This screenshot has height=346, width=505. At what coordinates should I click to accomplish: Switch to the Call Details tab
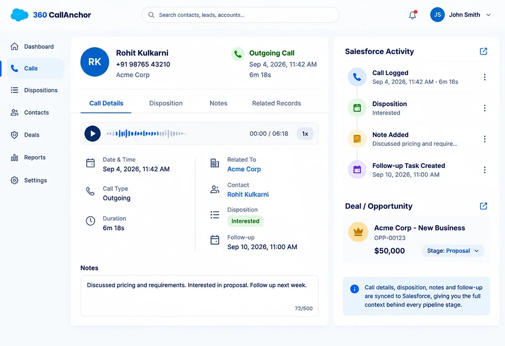click(x=106, y=103)
